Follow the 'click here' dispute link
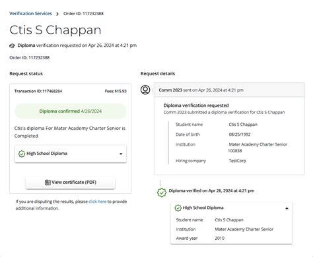Screen dimensions: 313x257 pyautogui.click(x=97, y=202)
